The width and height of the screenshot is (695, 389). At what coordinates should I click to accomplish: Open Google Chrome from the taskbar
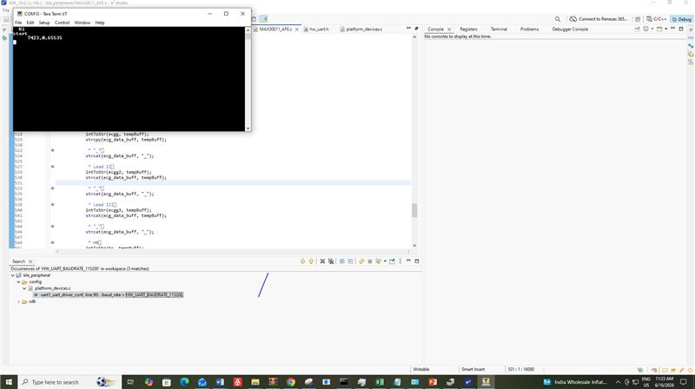[291, 382]
